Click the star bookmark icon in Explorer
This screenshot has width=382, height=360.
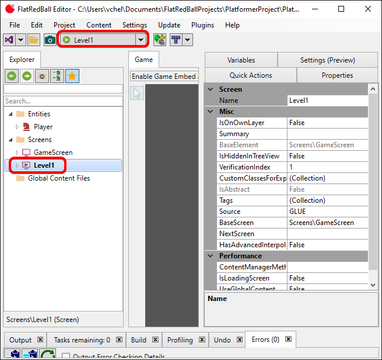(72, 76)
